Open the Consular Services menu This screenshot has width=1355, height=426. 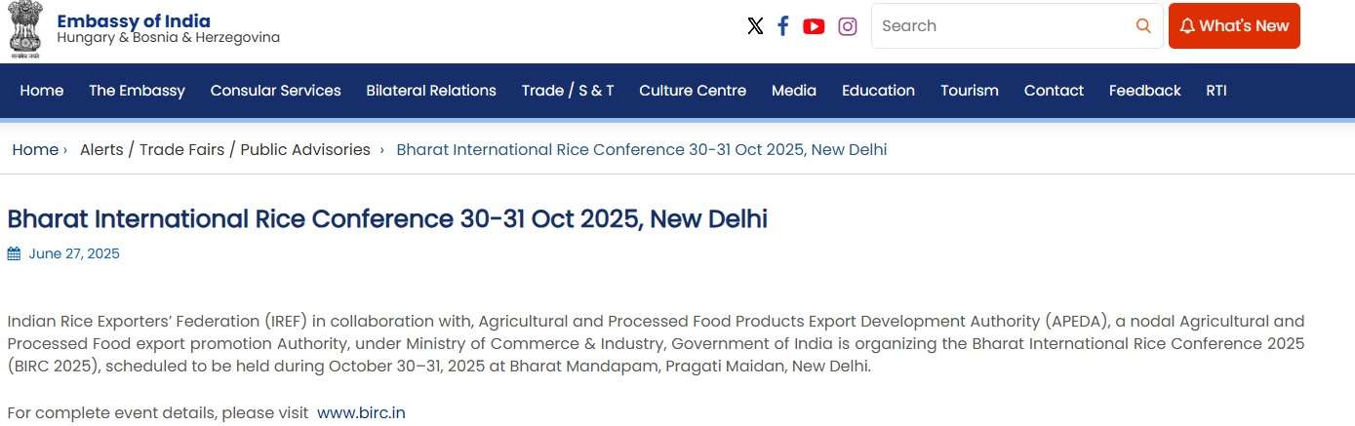coord(275,91)
